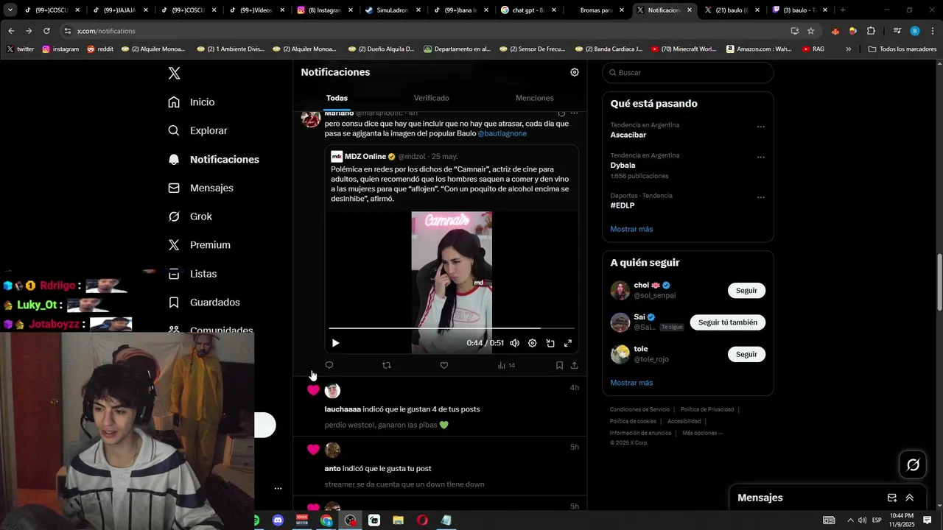Open Grok from the sidebar
The image size is (943, 530).
(x=190, y=216)
